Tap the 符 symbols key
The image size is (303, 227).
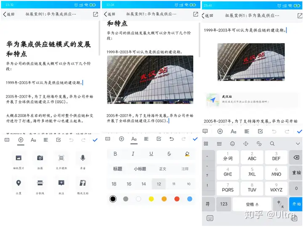point(208,204)
